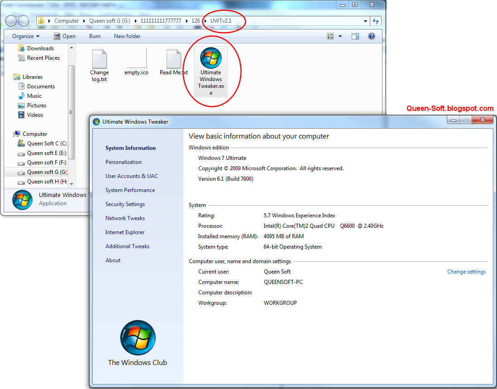Click the Queen Soft C drive icon
Screen dimensions: 497x389
pos(21,143)
